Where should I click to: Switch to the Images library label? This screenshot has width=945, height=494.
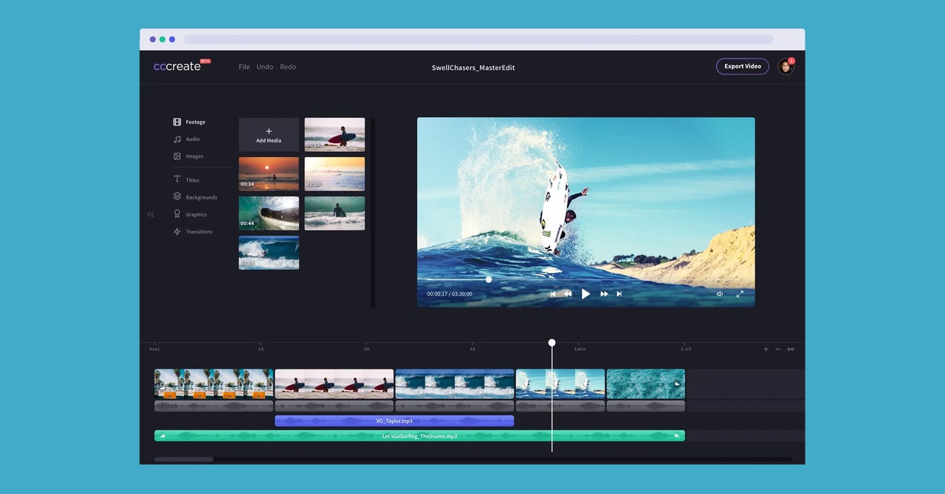coord(194,156)
